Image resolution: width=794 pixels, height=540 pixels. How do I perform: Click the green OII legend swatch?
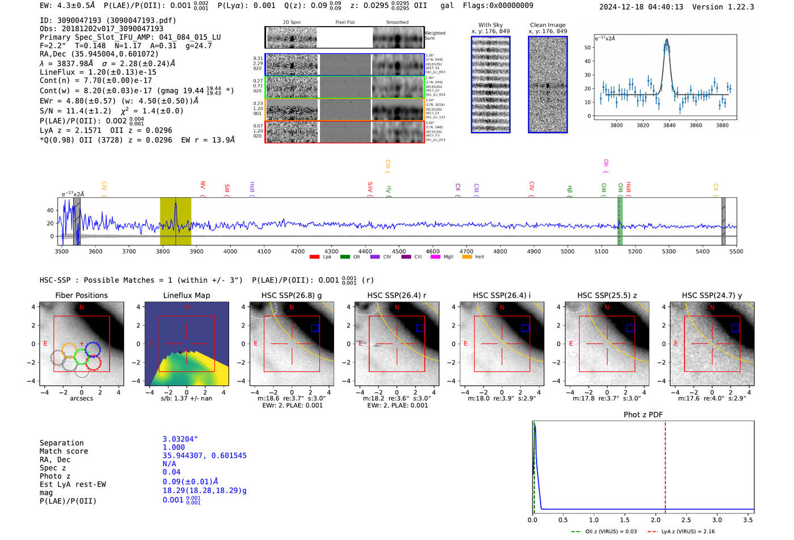click(345, 257)
